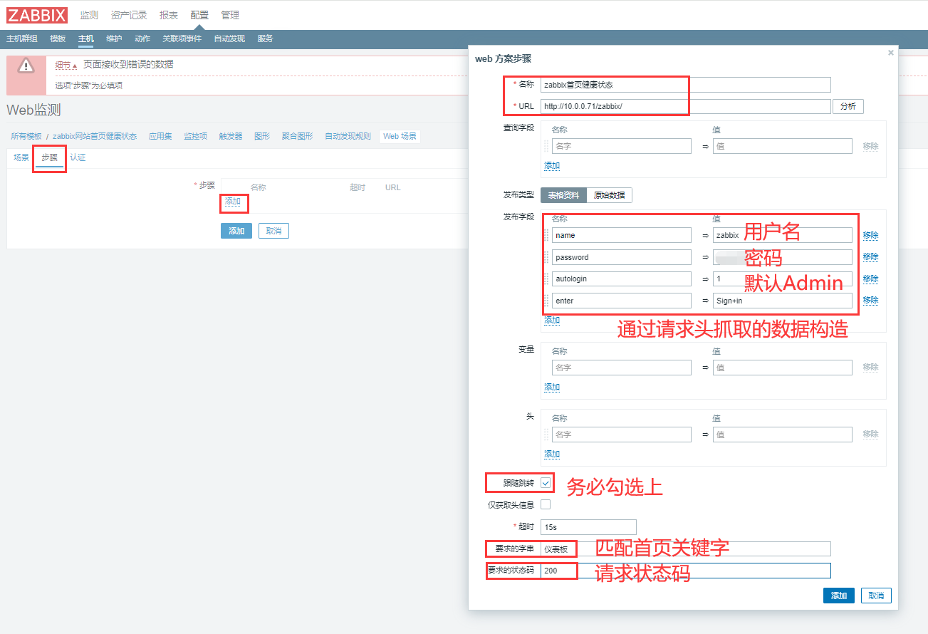
Task: Click 添加 link under variables
Action: pyautogui.click(x=552, y=387)
